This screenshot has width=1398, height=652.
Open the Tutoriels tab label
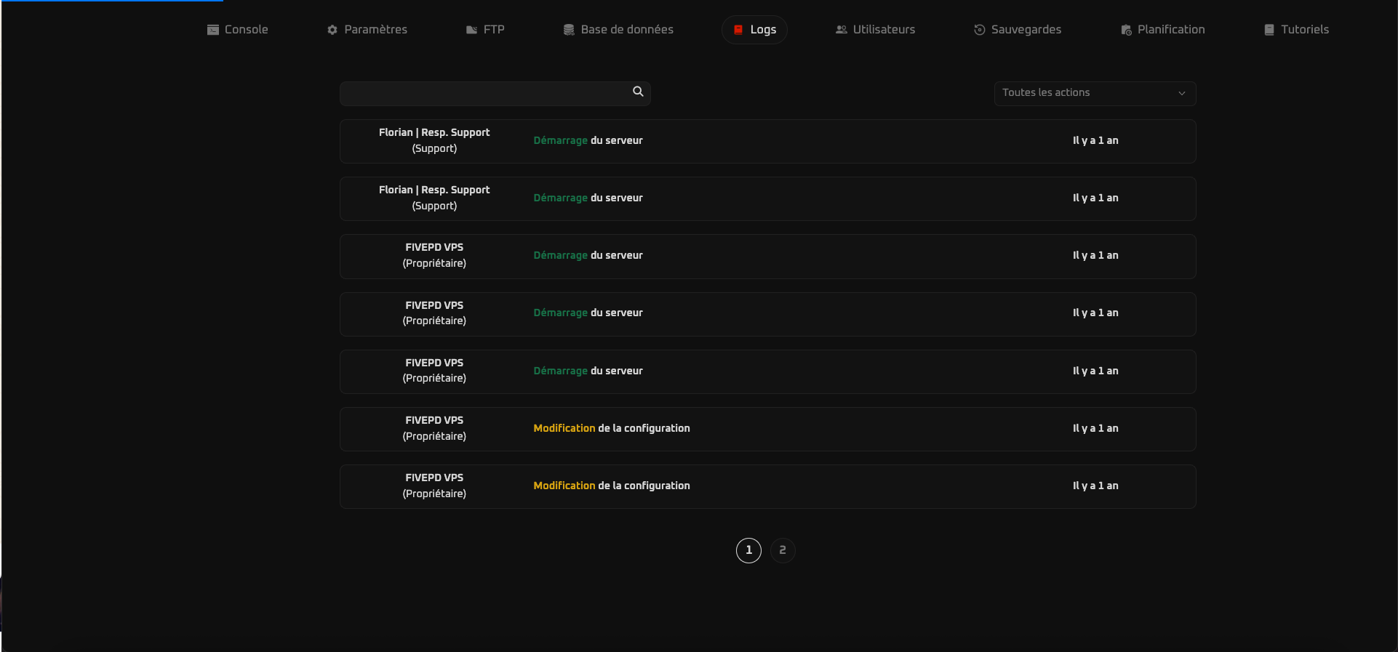(1304, 30)
